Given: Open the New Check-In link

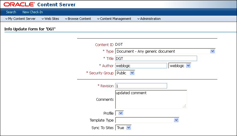Looking at the screenshot, I should coord(33,12).
